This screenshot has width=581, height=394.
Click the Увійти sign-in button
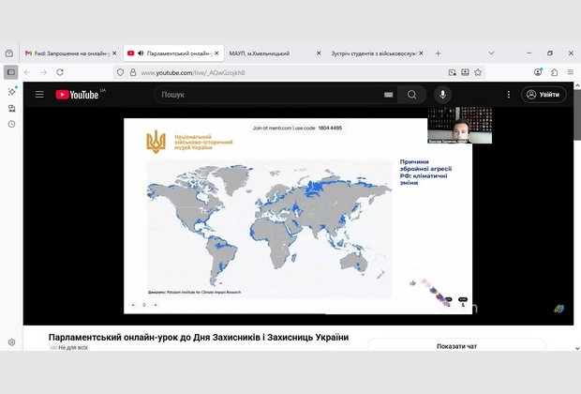click(544, 95)
